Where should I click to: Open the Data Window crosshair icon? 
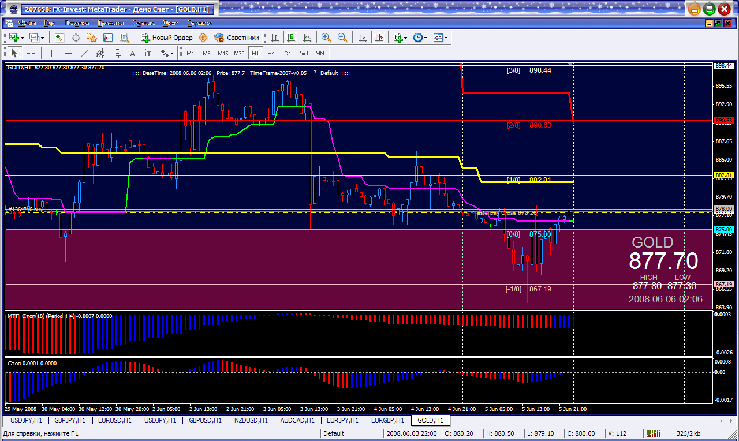[76, 38]
